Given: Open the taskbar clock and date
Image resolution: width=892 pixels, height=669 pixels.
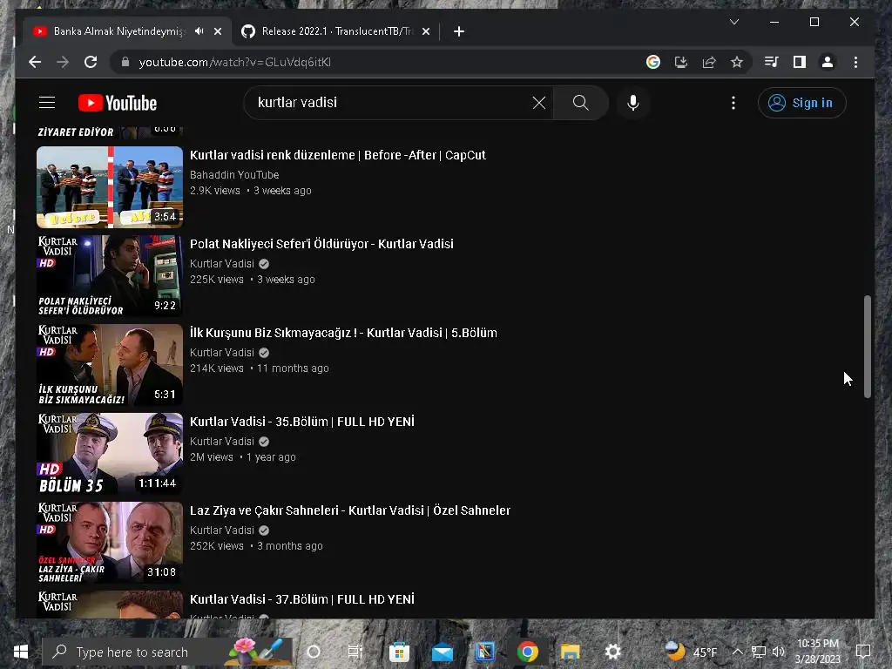Looking at the screenshot, I should point(817,652).
